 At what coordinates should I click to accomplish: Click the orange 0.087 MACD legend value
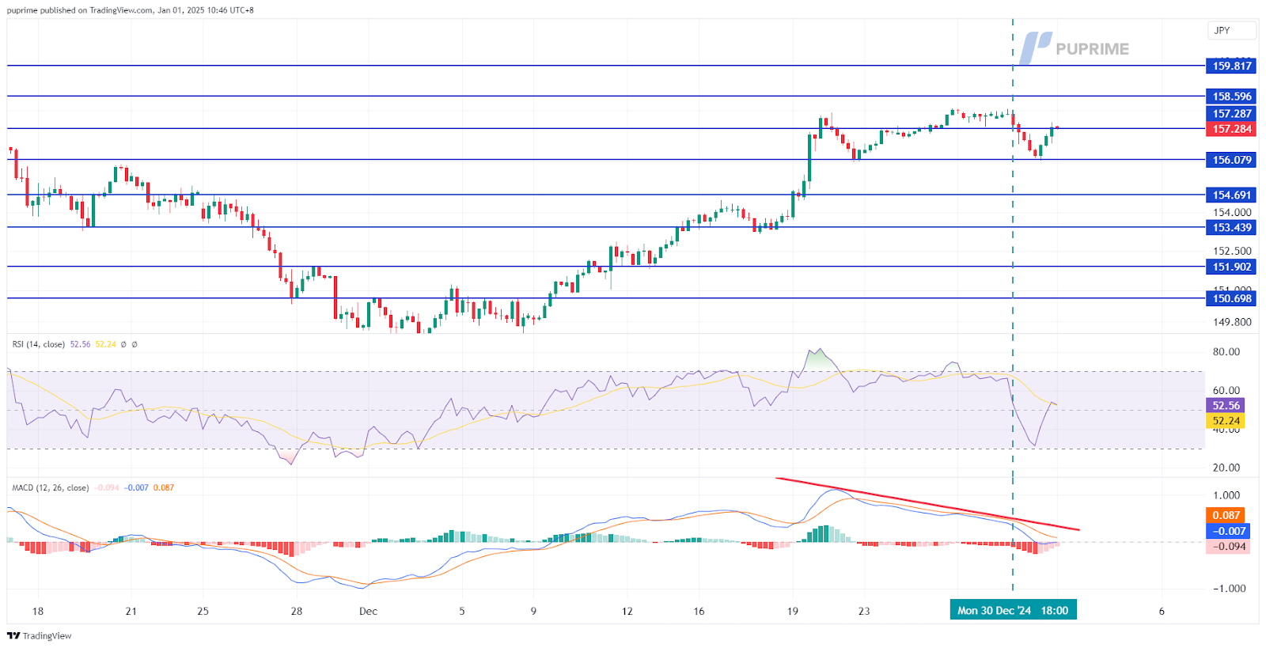click(x=164, y=487)
